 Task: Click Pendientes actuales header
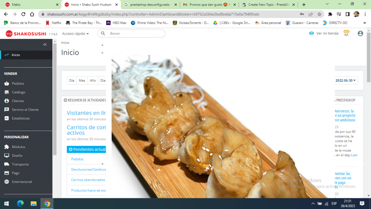(86, 149)
